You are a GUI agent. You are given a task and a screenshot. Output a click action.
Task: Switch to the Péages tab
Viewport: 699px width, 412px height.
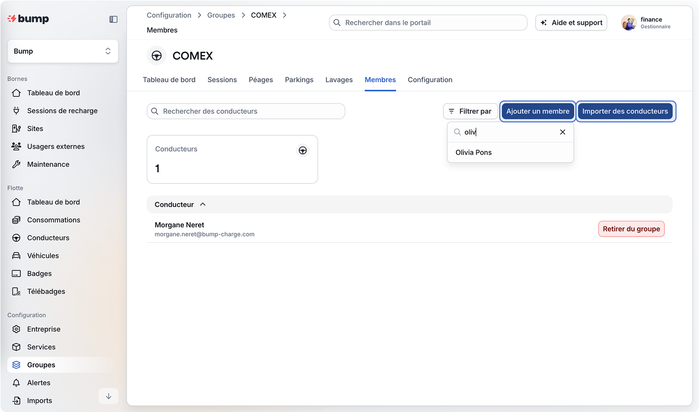coord(260,80)
